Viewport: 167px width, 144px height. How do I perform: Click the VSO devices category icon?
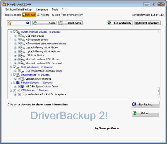(18, 90)
